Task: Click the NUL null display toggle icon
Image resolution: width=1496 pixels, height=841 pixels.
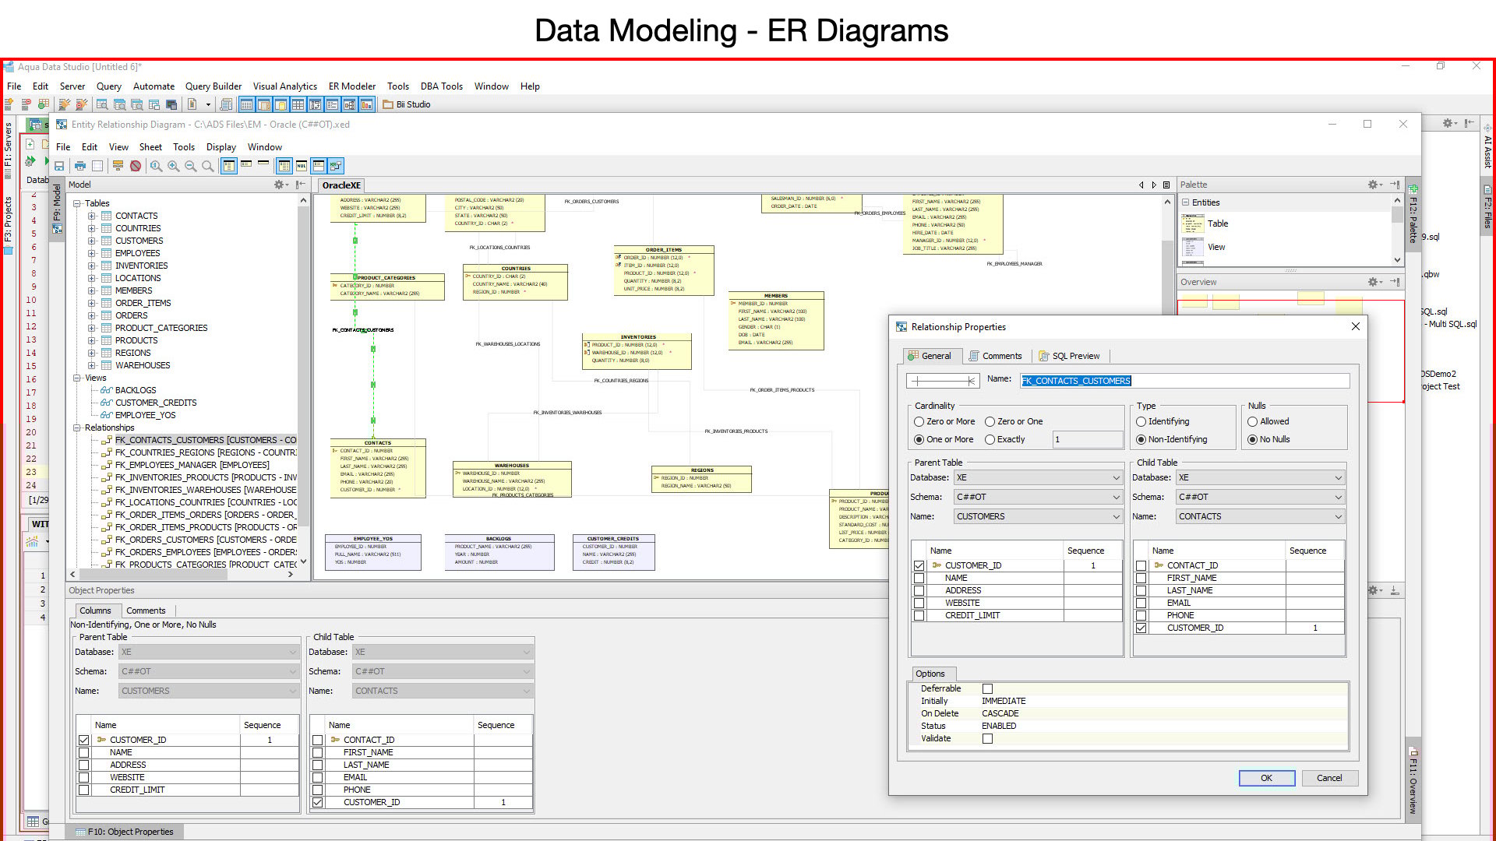Action: tap(302, 166)
